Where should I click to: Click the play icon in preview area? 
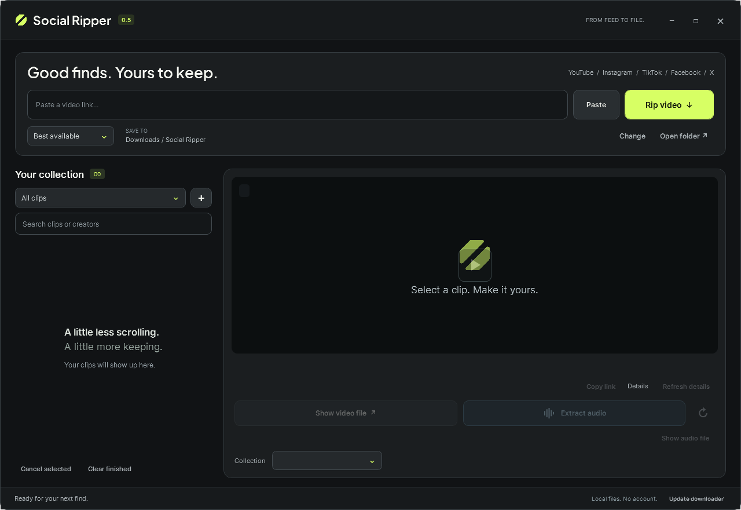[475, 265]
